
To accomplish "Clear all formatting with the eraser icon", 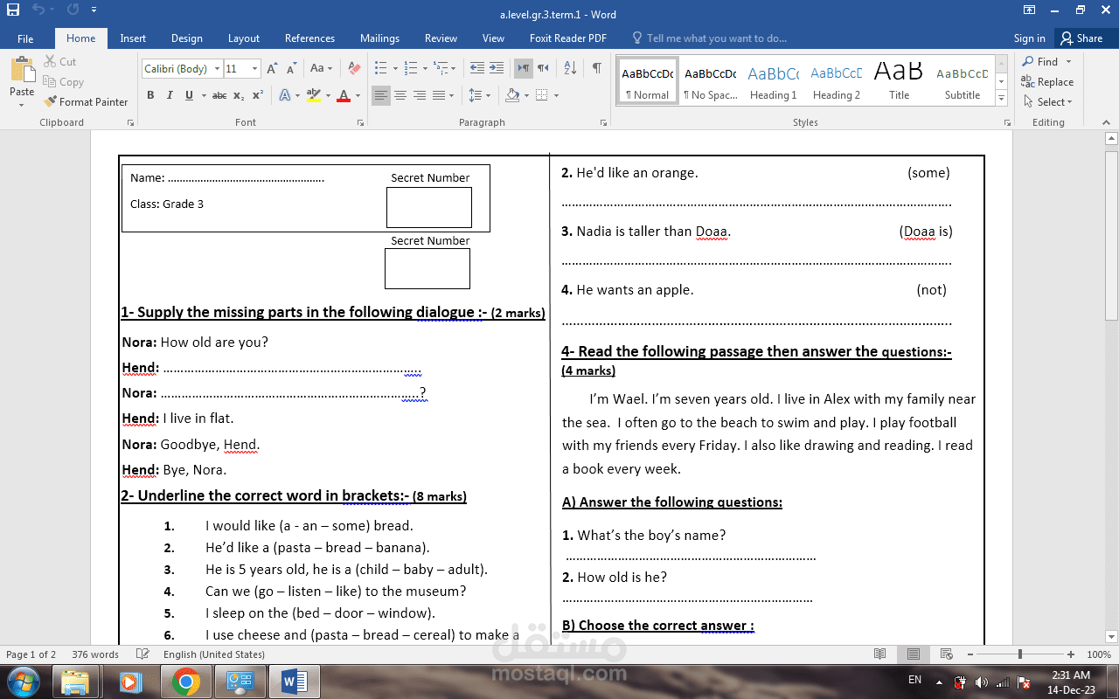I will [354, 69].
